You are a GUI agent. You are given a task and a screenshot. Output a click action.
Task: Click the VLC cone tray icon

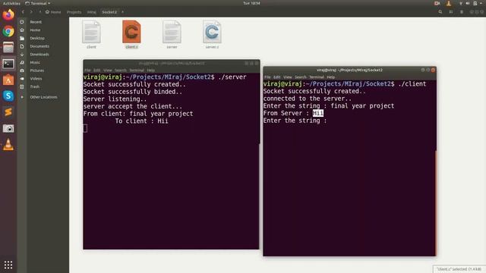[448, 3]
